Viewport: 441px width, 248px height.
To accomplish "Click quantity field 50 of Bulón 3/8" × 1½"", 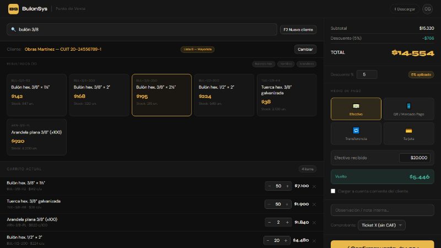I will pos(278,186).
